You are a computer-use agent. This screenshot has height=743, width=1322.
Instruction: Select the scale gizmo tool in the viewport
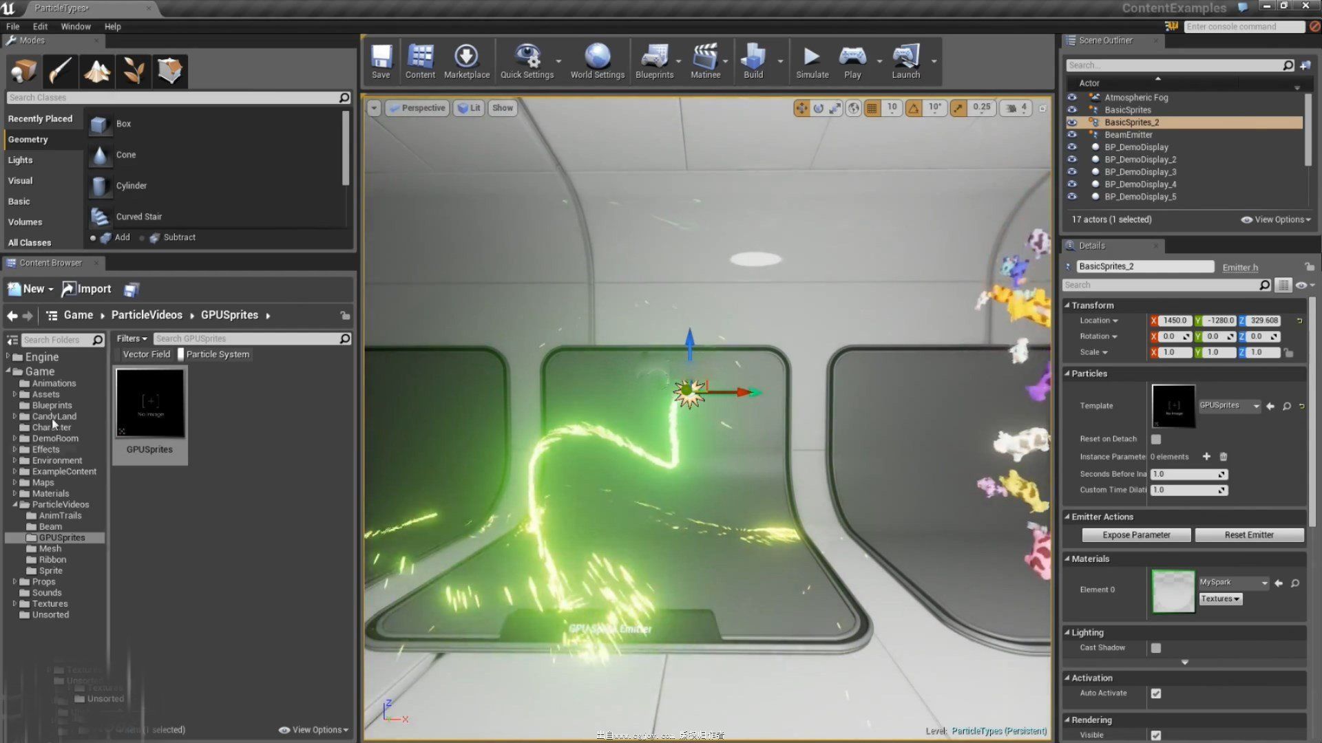point(835,108)
